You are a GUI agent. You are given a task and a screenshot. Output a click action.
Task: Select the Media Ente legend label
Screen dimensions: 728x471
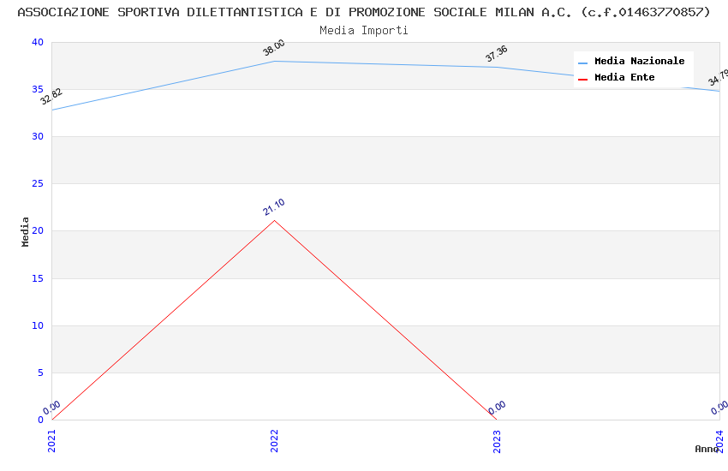(x=624, y=78)
